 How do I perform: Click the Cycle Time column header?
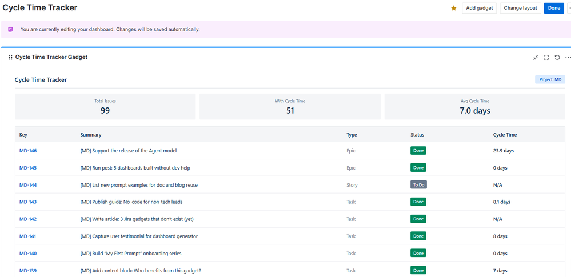[505, 135]
